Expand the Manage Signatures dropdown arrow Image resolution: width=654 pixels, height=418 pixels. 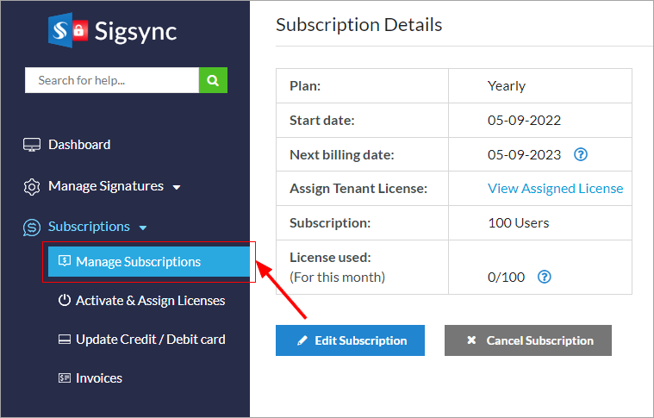click(x=177, y=187)
